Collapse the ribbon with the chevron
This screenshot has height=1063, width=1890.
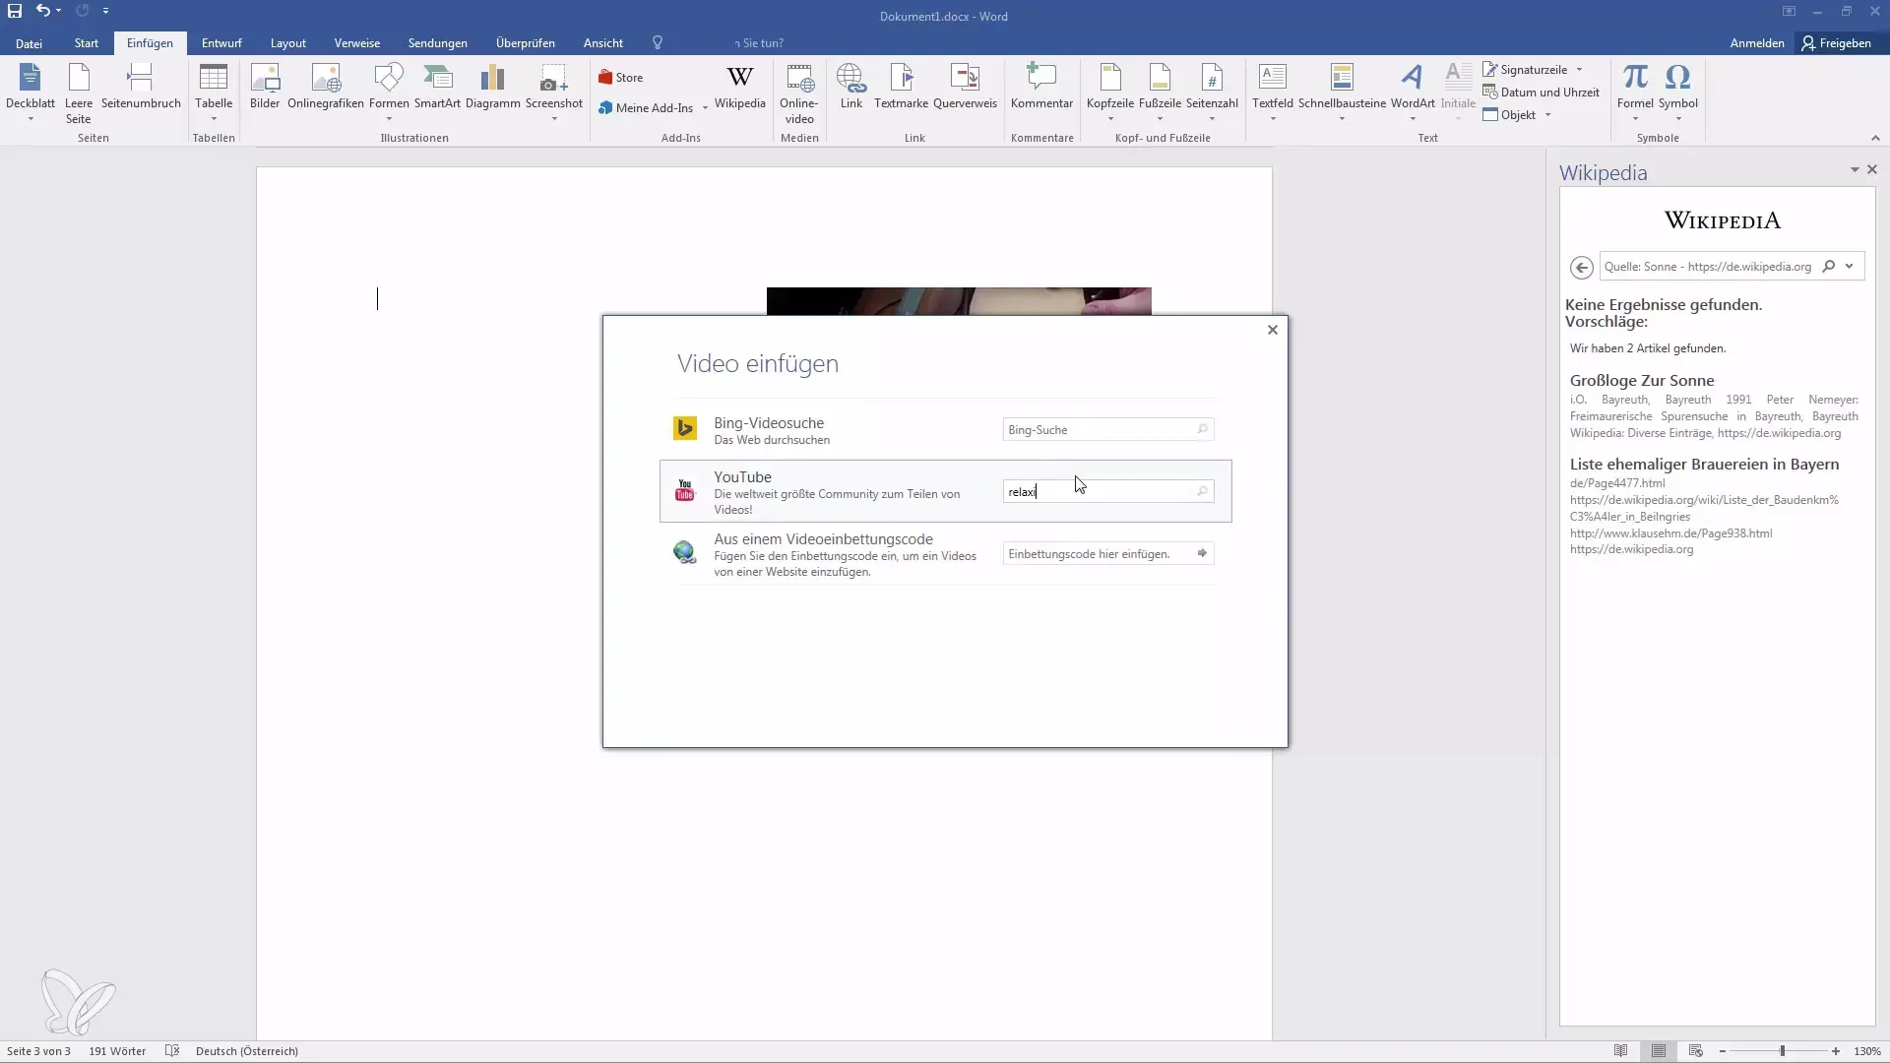(1874, 138)
